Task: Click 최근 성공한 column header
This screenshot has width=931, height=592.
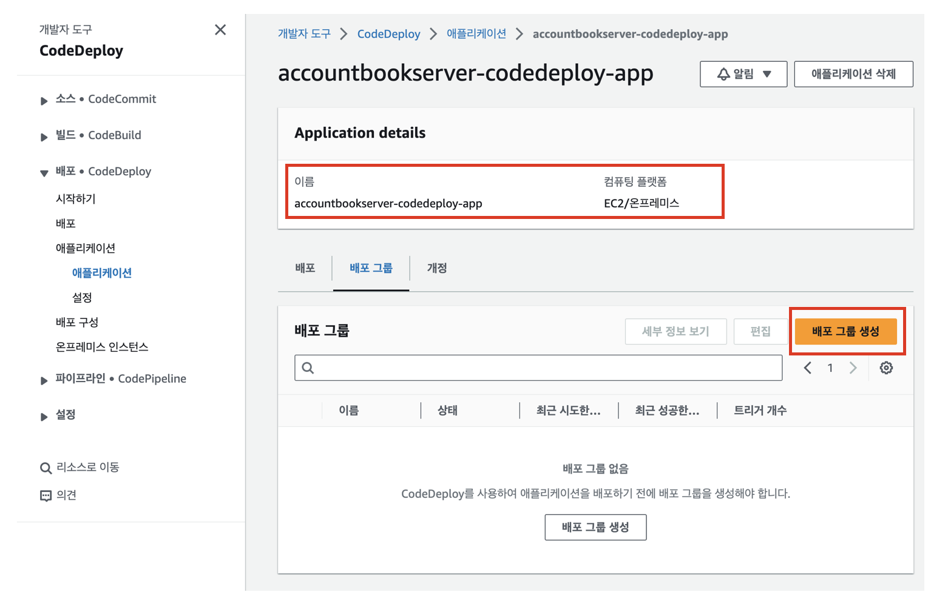Action: (667, 411)
